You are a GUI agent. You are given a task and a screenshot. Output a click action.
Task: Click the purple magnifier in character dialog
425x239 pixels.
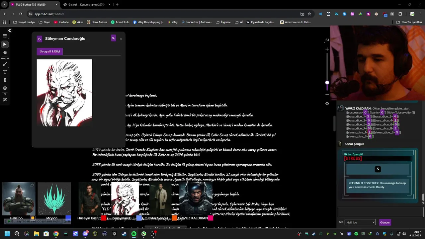tap(113, 38)
